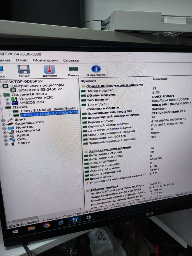Screen dimensions: 192x256
Task: Click the Функция column header
Action: [88, 81]
